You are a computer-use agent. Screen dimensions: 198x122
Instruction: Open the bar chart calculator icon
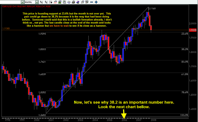(64, 2)
